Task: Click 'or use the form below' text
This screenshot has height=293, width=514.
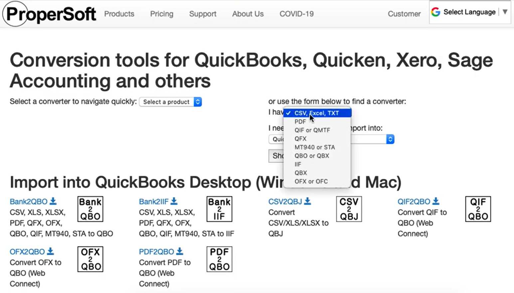Action: [337, 101]
